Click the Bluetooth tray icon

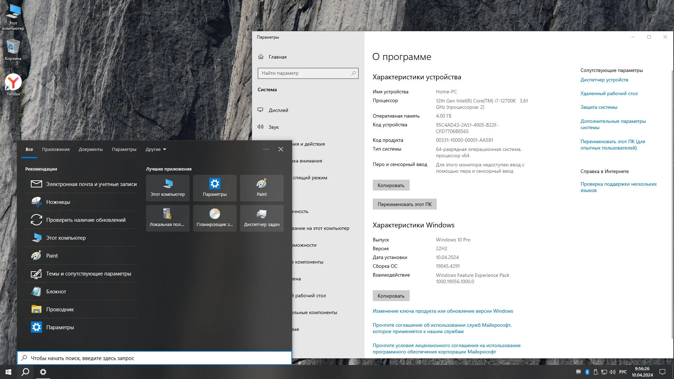tap(587, 372)
